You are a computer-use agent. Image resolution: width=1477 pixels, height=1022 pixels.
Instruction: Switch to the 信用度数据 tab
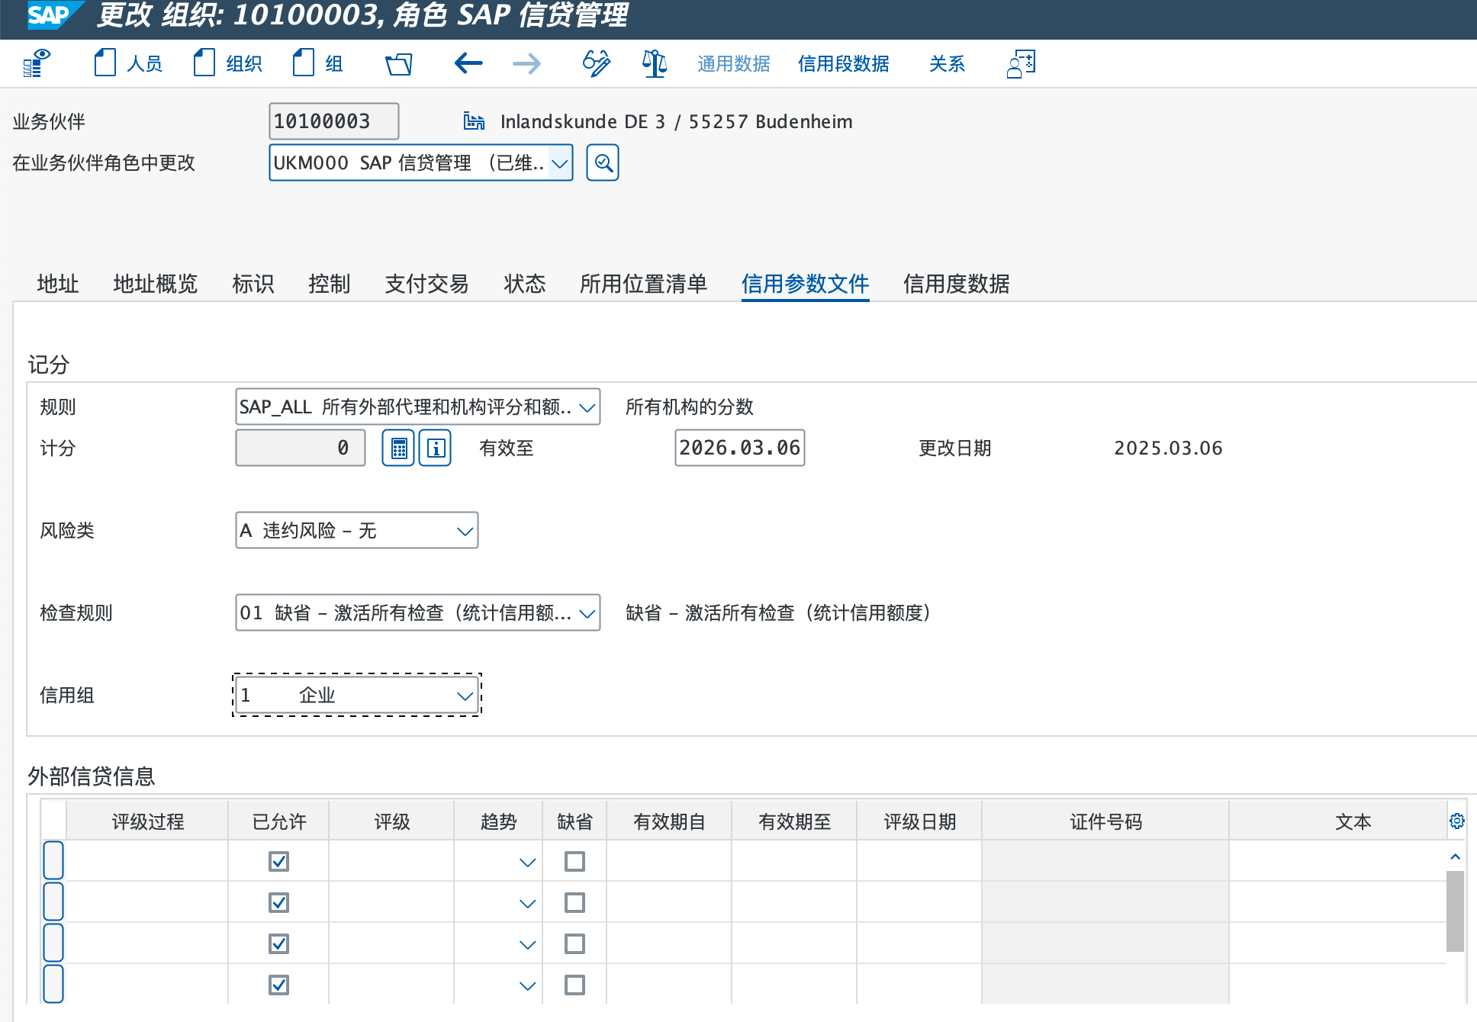tap(957, 284)
